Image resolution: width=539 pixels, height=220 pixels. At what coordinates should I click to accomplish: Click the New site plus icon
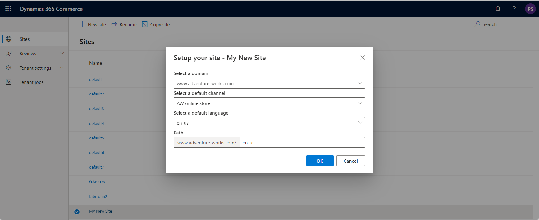click(x=82, y=24)
